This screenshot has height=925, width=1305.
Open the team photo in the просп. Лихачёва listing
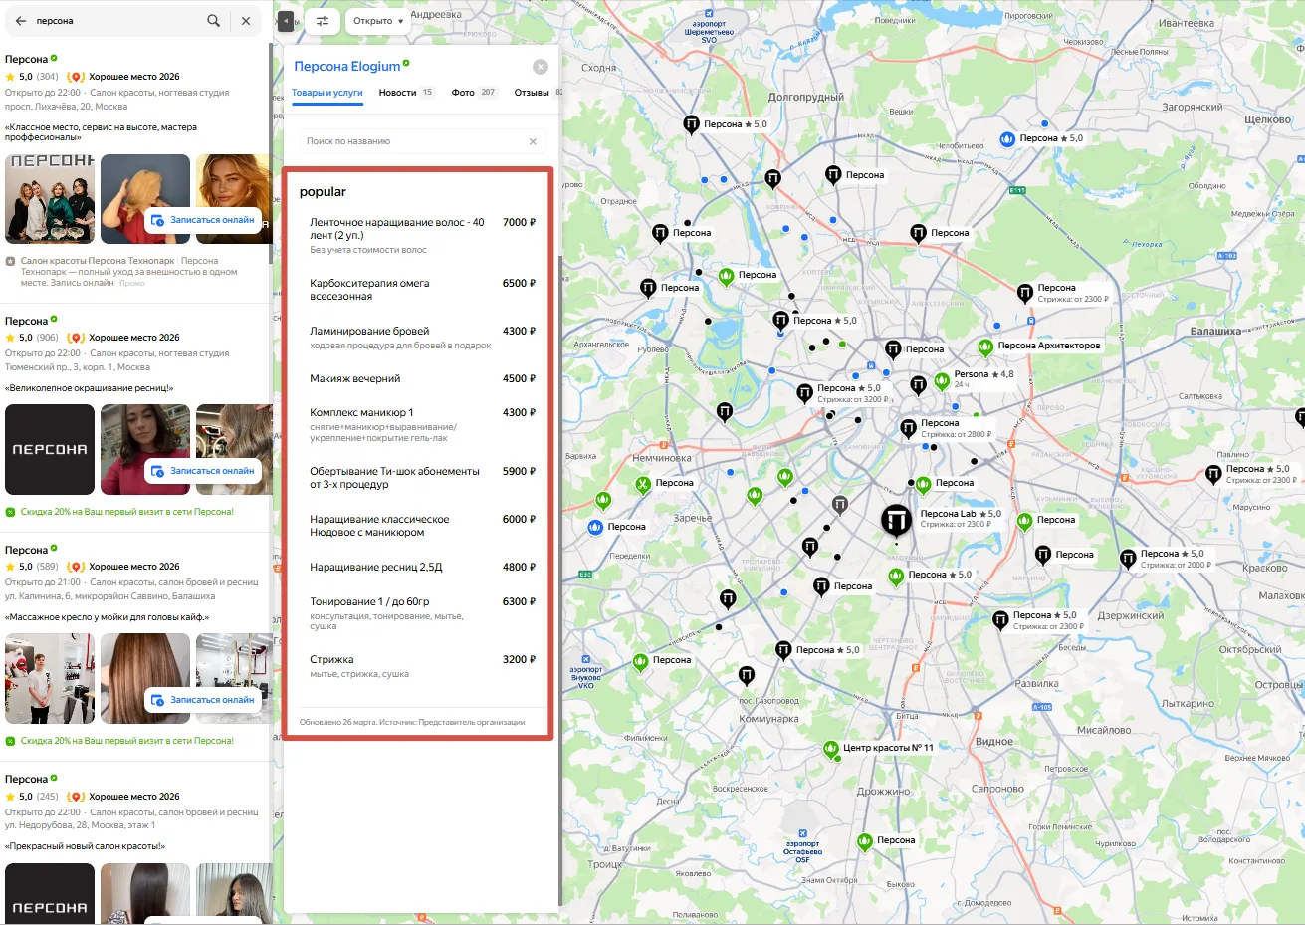[50, 198]
